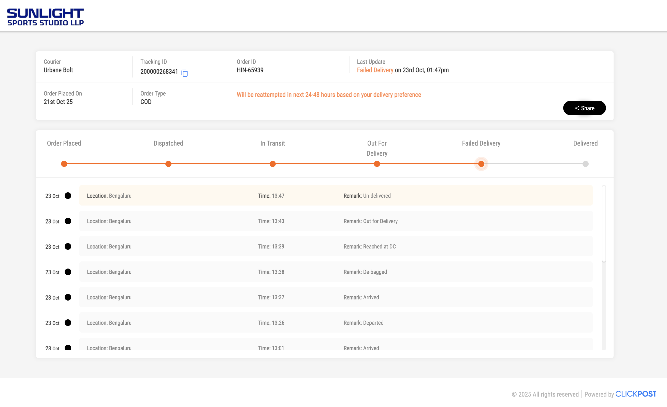Click the Order Placed progress dot
This screenshot has width=667, height=407.
64,164
